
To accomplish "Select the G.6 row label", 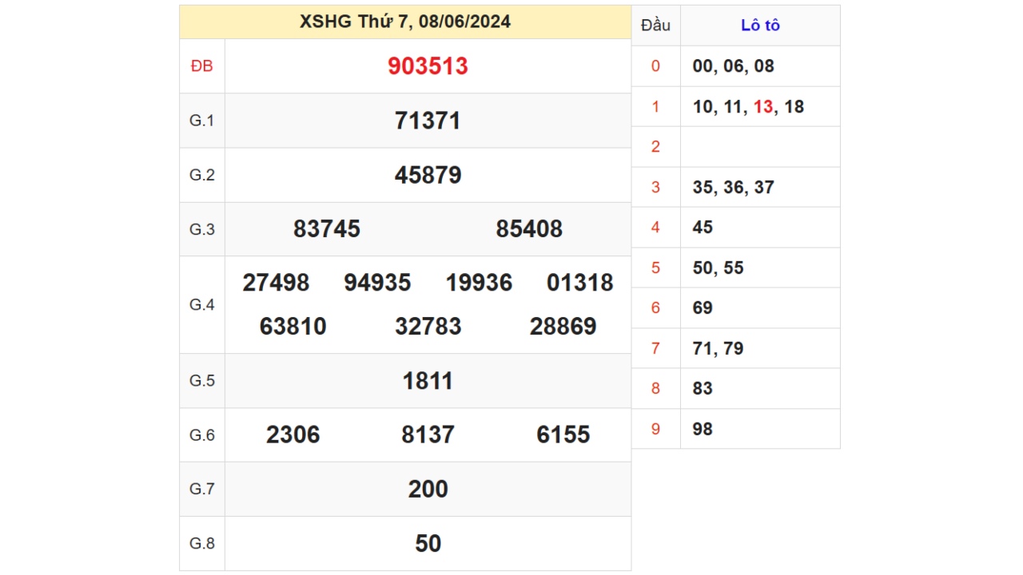I will point(202,435).
